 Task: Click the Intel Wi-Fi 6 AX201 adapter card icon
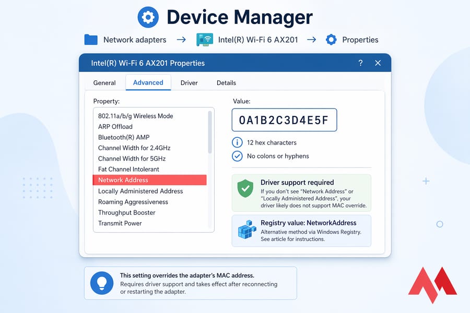(x=205, y=40)
